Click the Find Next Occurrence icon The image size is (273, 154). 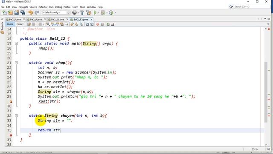tap(57, 24)
